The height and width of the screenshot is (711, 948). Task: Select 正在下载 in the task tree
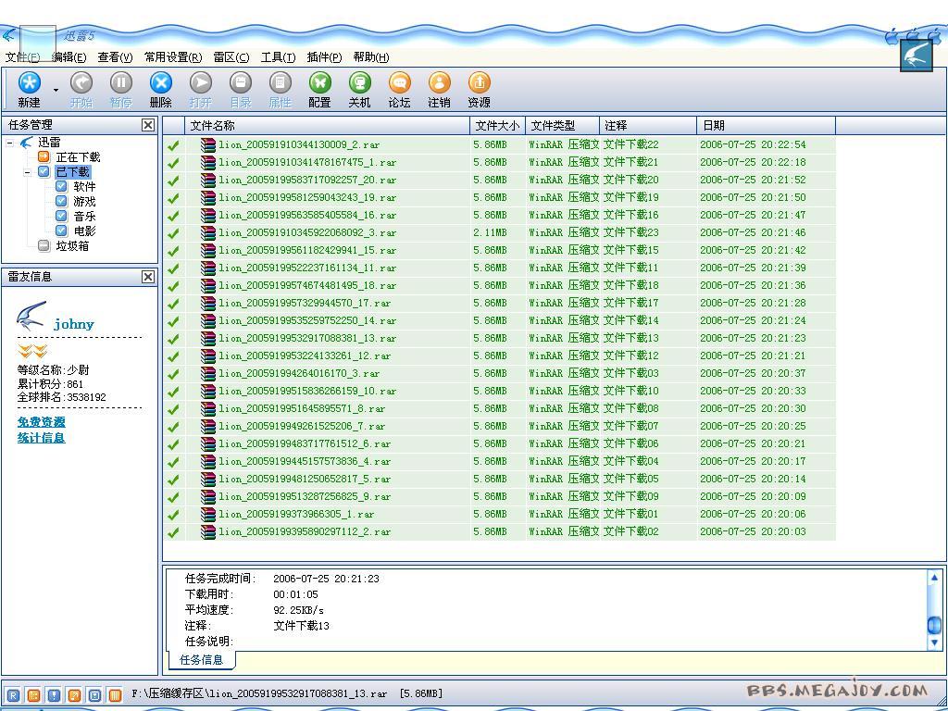coord(78,157)
